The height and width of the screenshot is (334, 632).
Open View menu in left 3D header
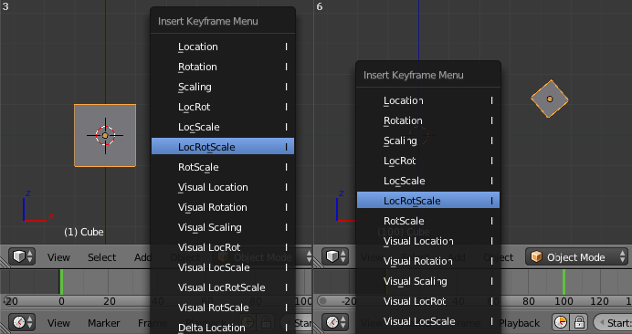(58, 257)
